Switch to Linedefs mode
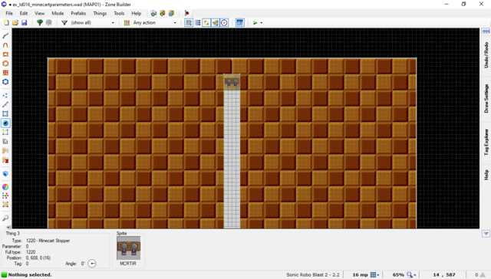 click(x=5, y=104)
